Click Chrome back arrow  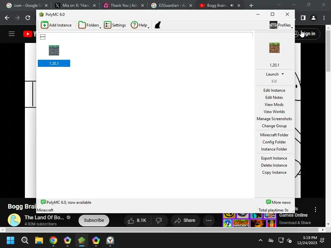[x=7, y=18]
